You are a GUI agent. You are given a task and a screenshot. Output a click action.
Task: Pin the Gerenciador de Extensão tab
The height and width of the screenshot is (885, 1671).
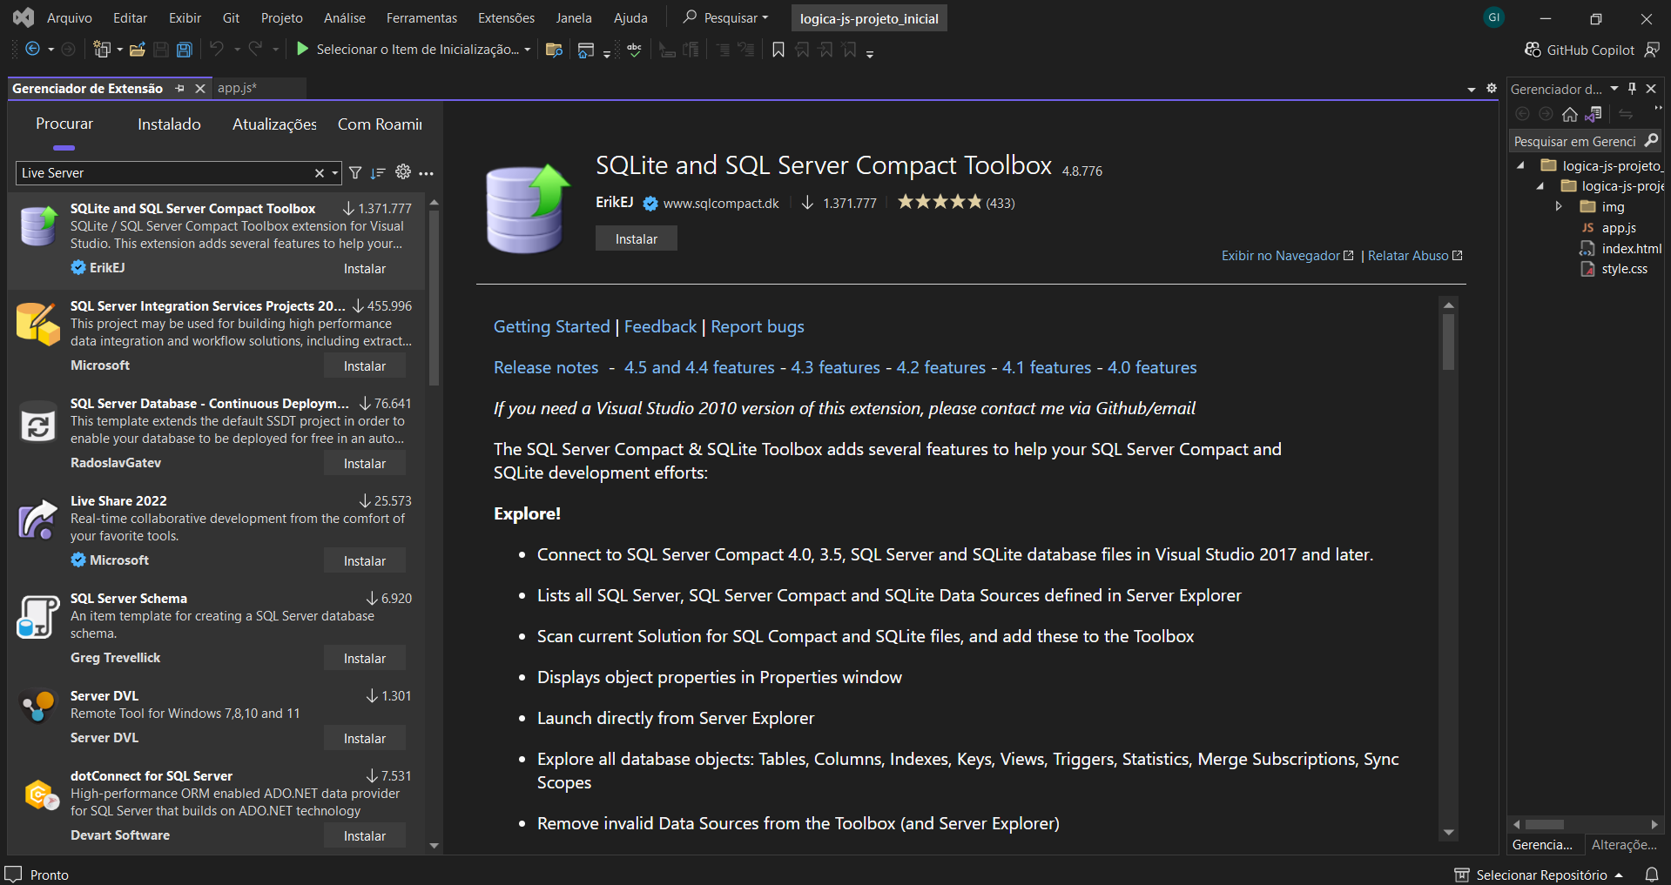point(179,88)
